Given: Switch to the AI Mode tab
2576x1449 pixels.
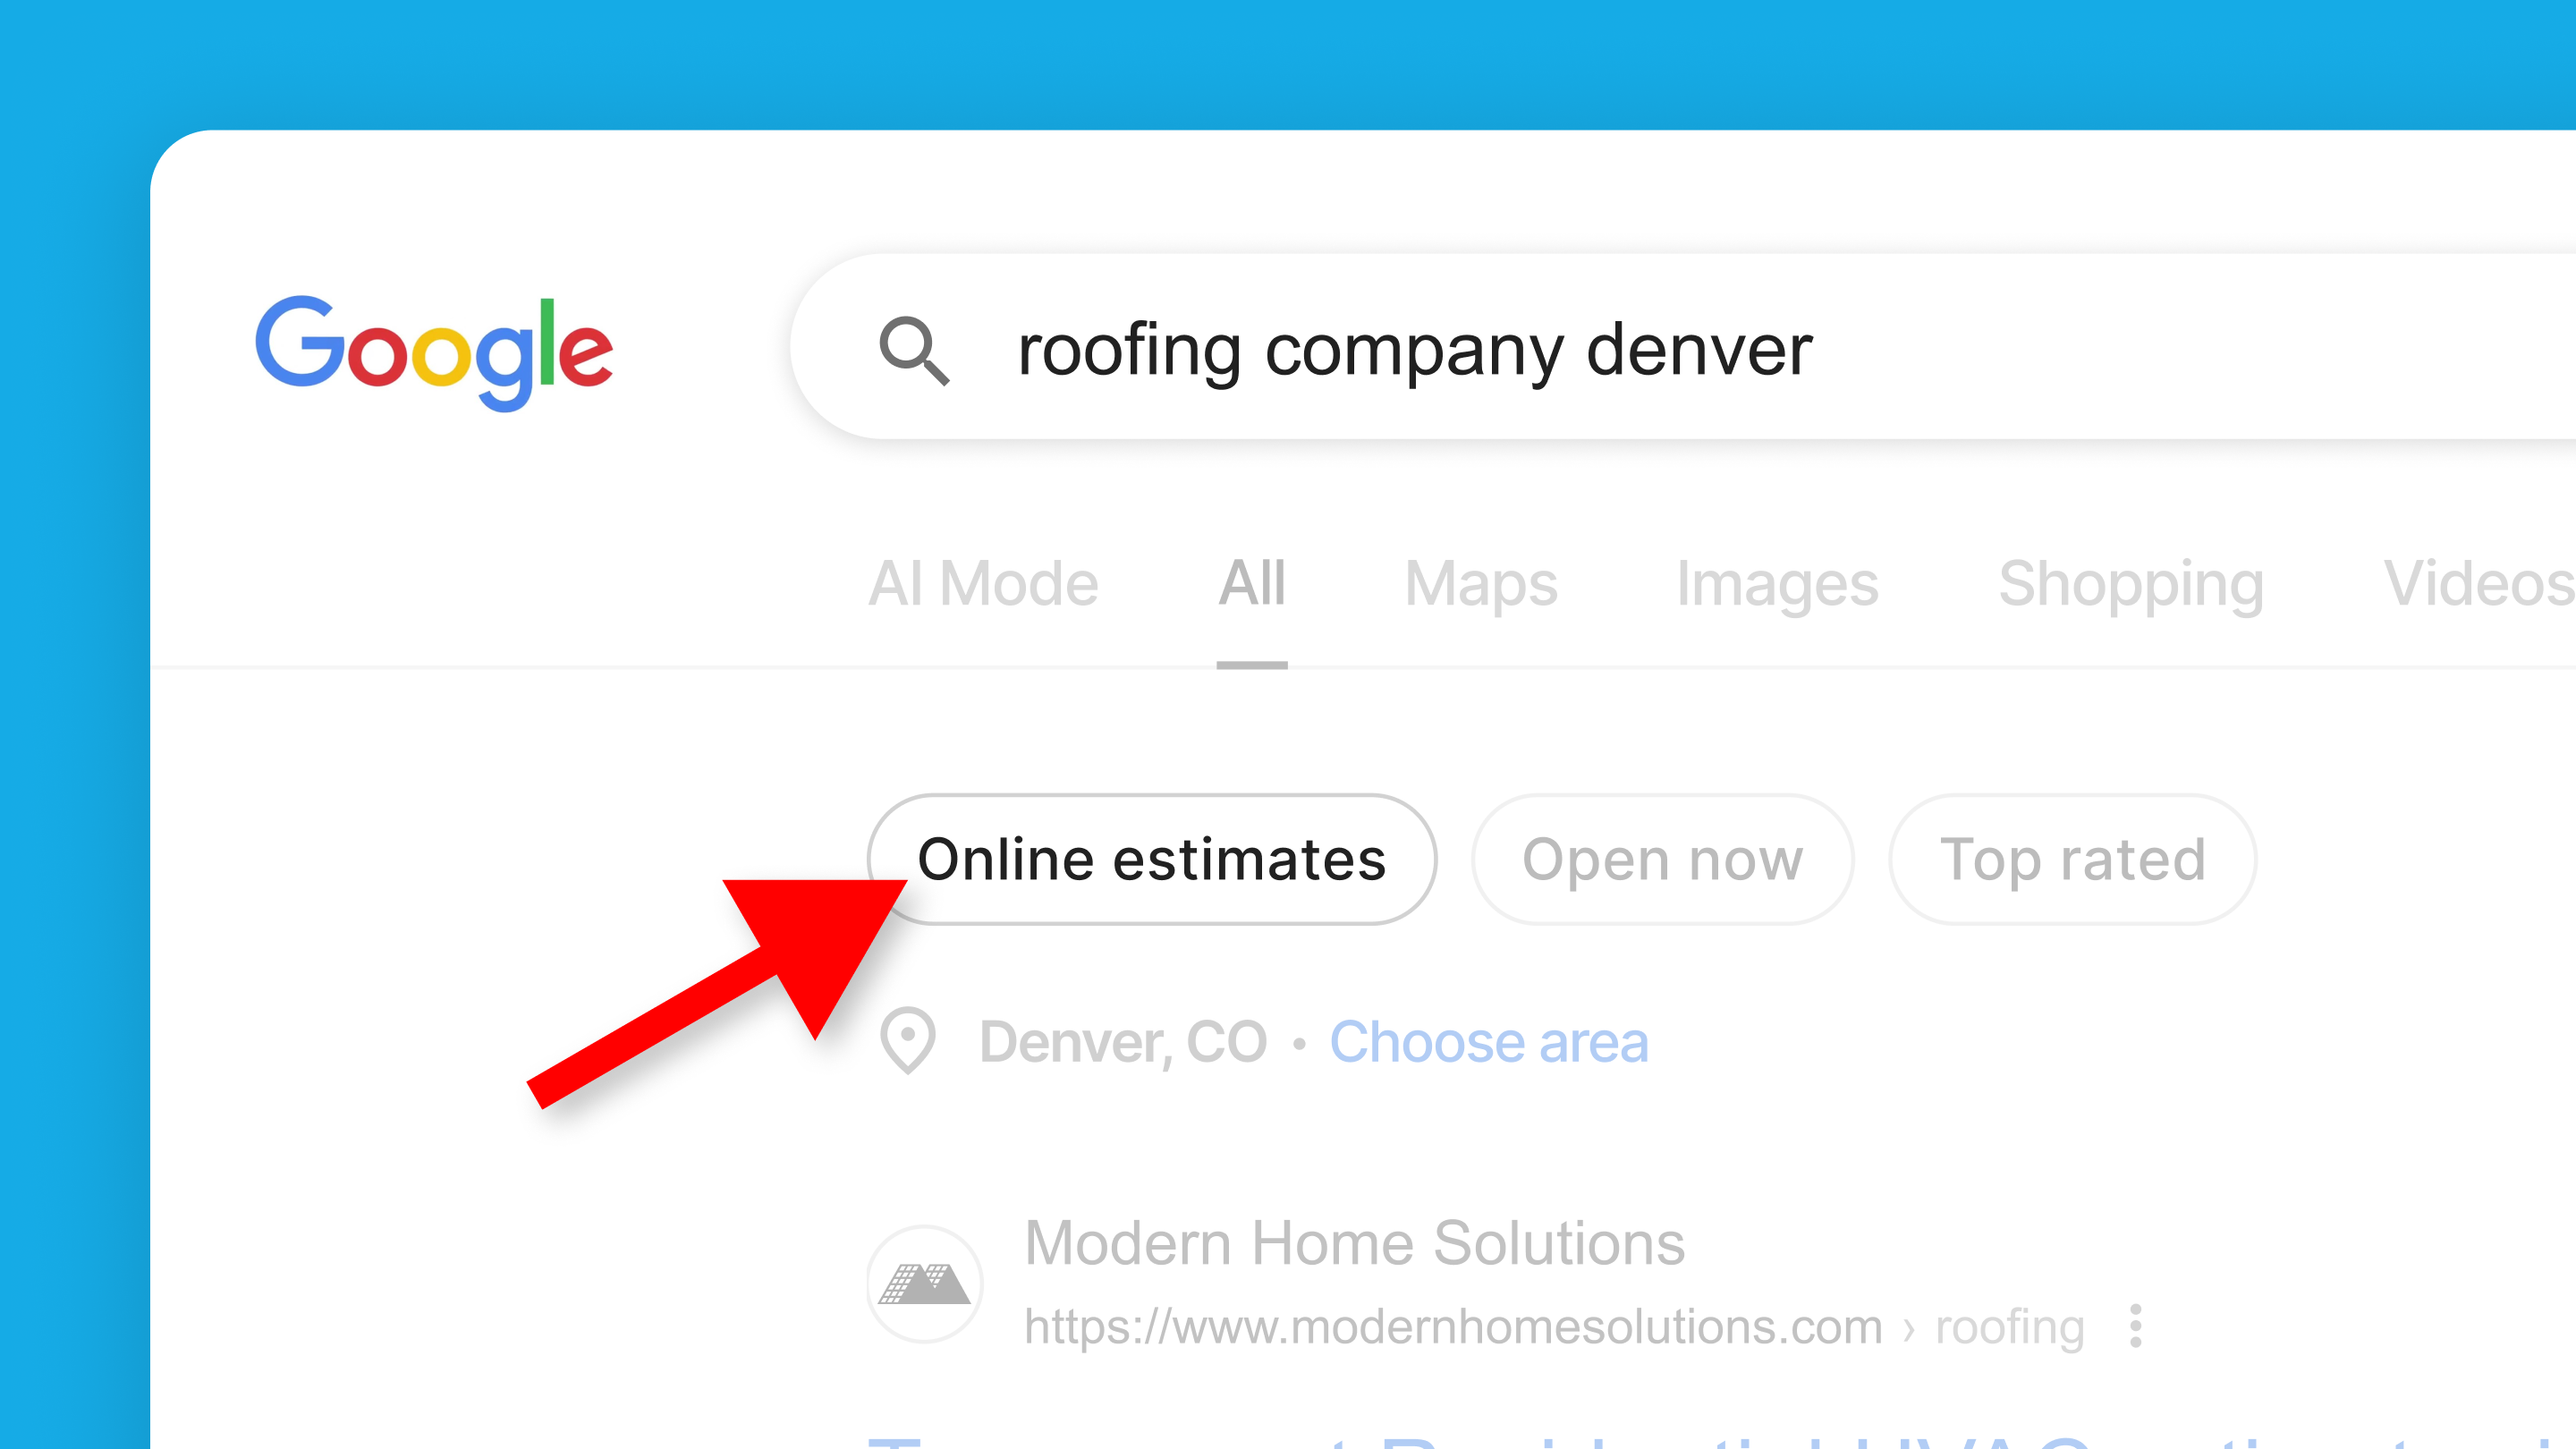Looking at the screenshot, I should pos(983,583).
